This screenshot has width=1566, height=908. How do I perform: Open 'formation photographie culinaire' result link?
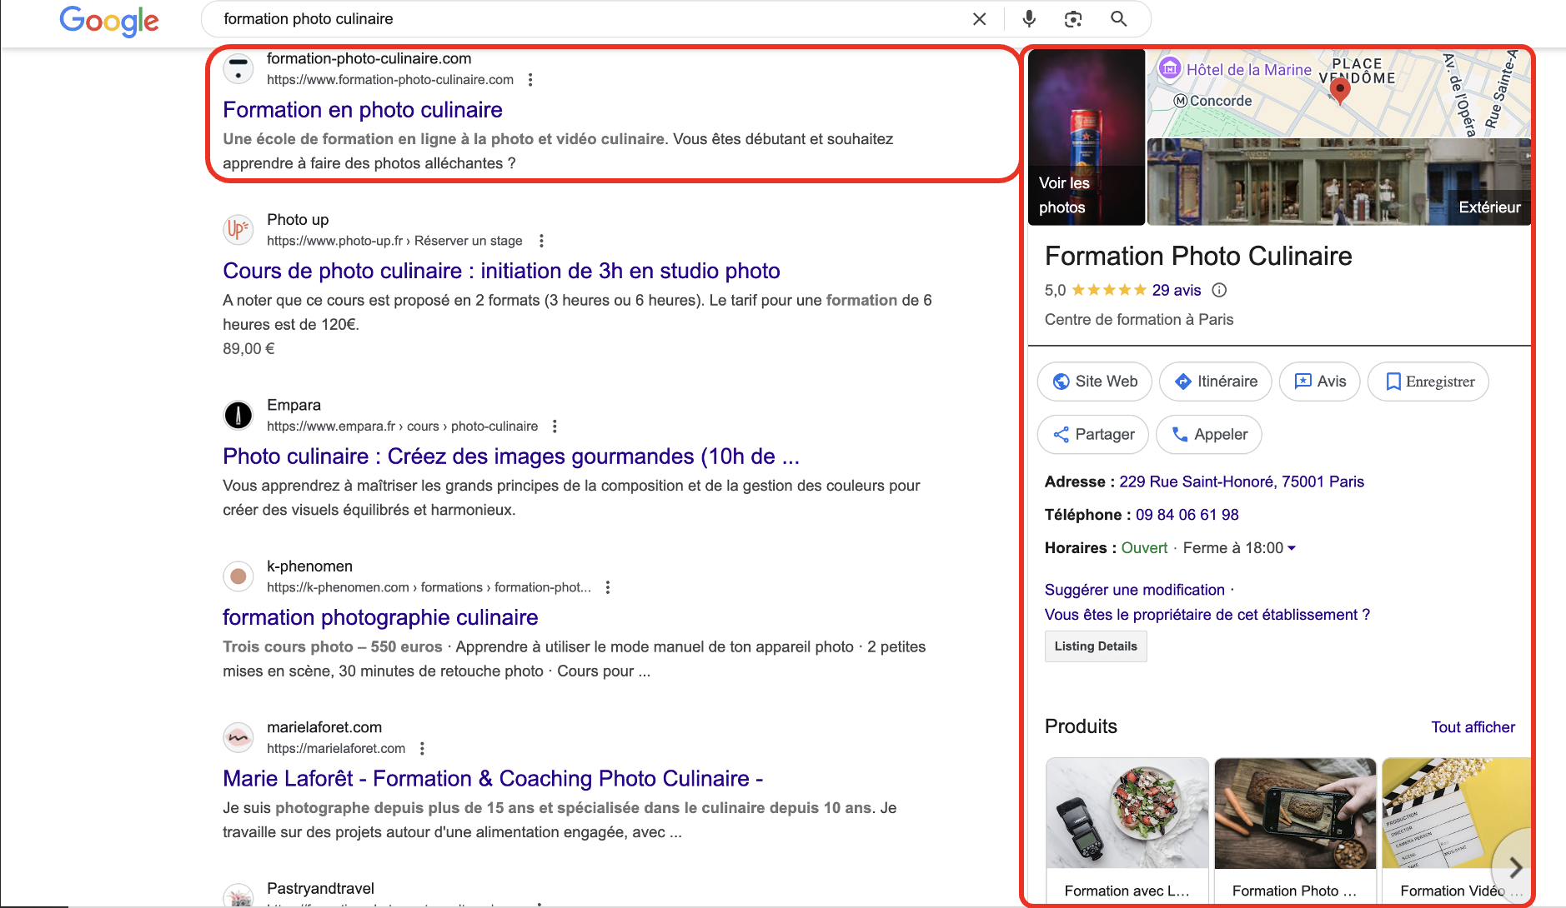pos(380,617)
